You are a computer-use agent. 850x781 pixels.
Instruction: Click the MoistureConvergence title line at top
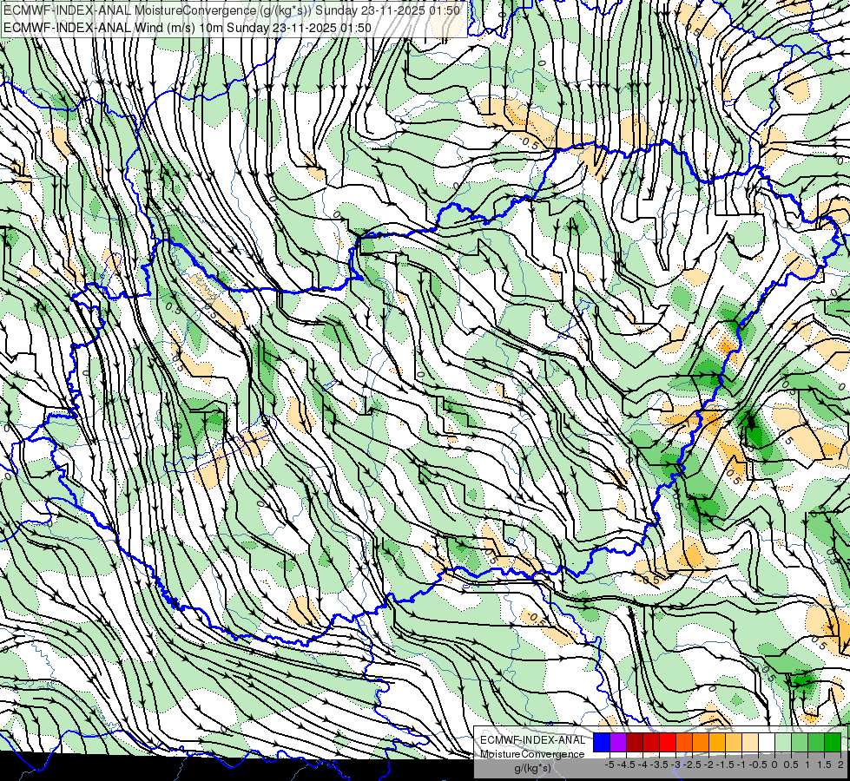point(232,10)
